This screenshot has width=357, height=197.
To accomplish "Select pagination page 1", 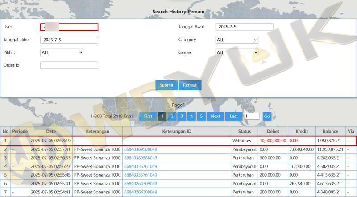I will (162, 116).
